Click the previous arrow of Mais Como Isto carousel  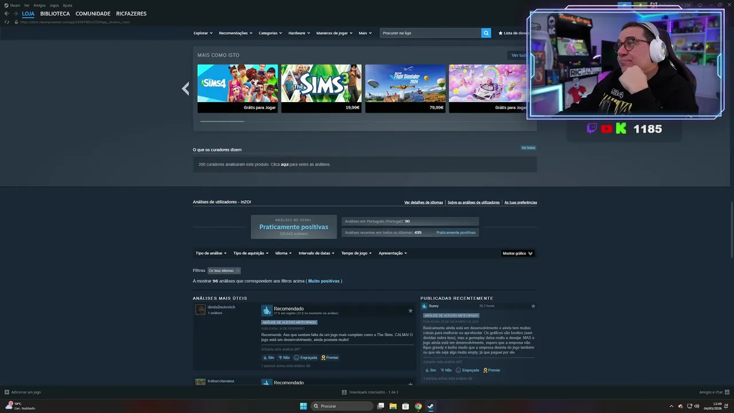(185, 88)
